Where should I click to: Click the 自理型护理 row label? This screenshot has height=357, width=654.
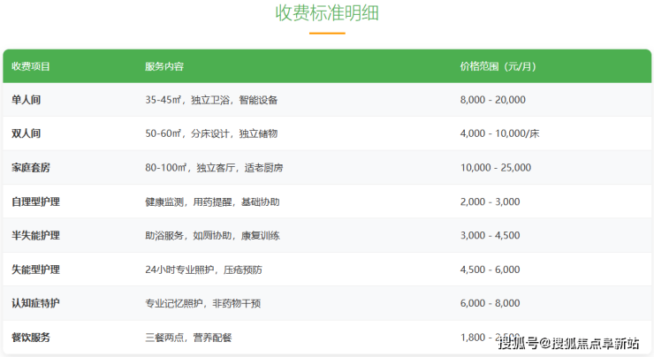pyautogui.click(x=36, y=202)
